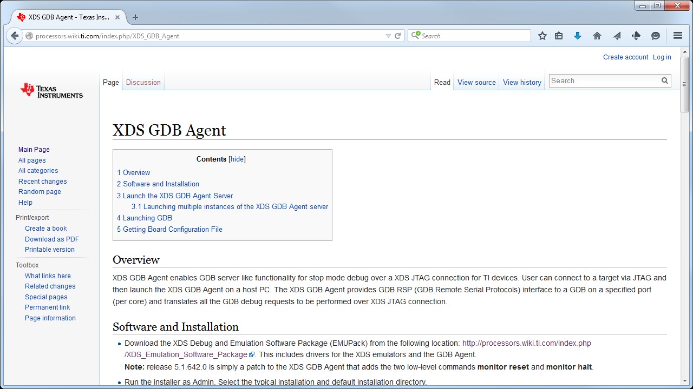The height and width of the screenshot is (389, 693).
Task: Open the XDS_Emulation_Software_Package URL link
Action: 358,349
